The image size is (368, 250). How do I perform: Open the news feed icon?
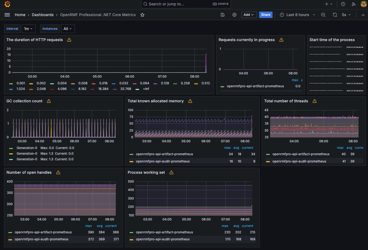[x=354, y=4]
